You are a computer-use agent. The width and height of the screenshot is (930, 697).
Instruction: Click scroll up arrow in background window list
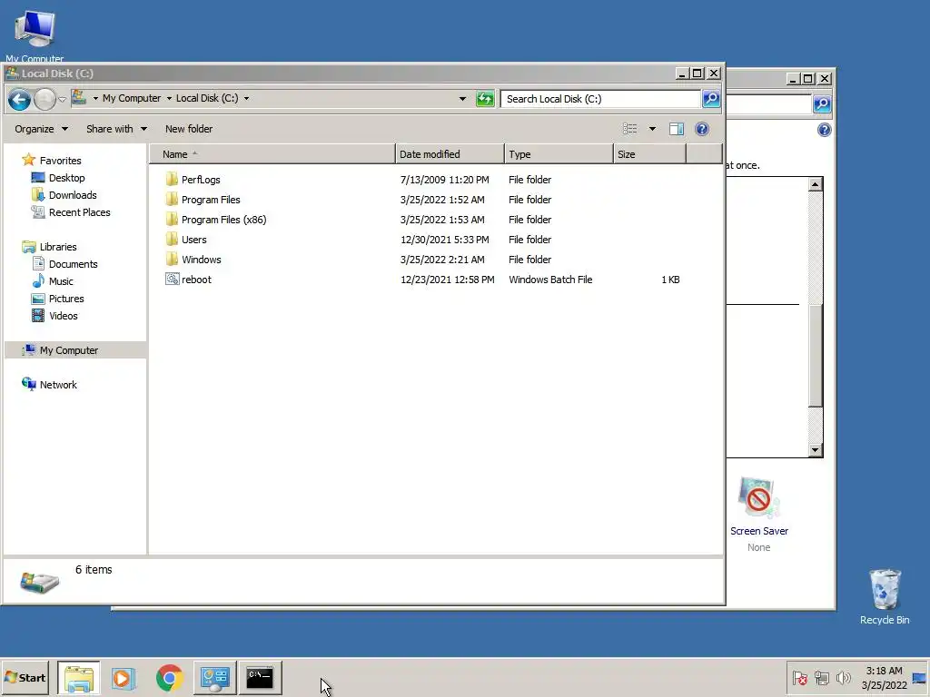click(x=815, y=184)
